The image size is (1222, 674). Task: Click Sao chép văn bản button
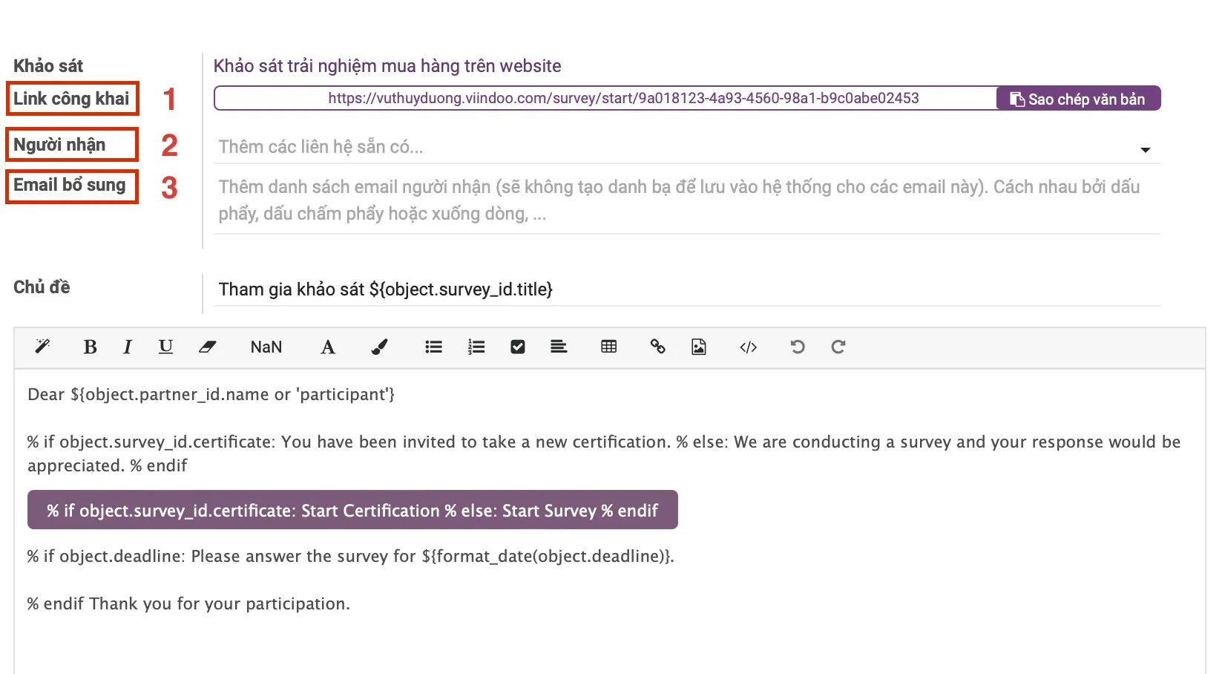tap(1078, 99)
